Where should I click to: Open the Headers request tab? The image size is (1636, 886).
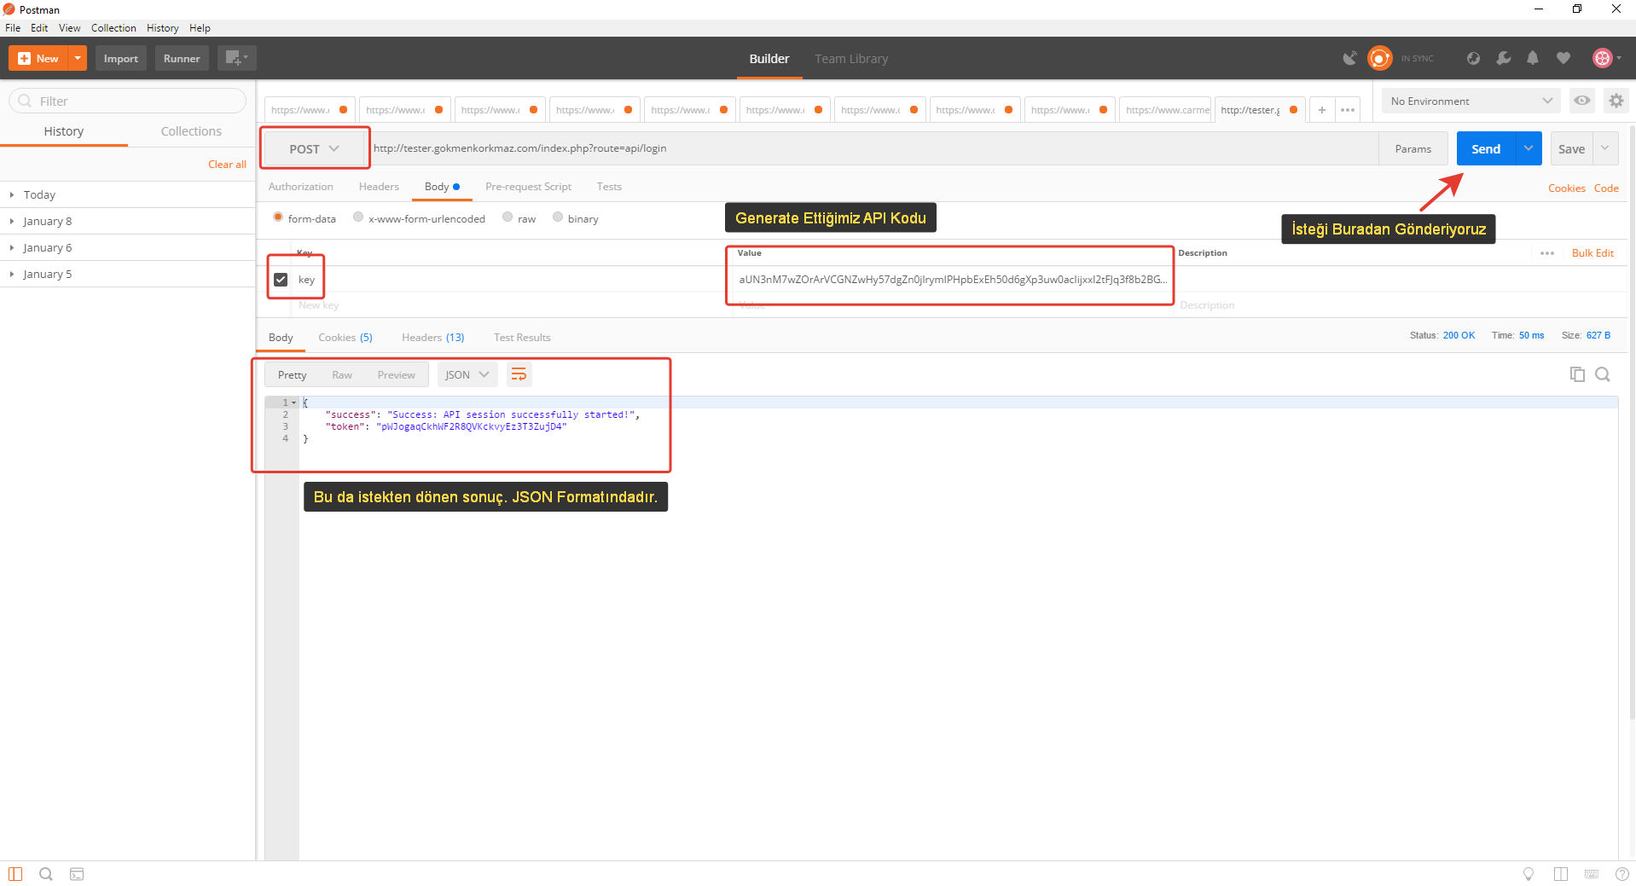point(379,187)
